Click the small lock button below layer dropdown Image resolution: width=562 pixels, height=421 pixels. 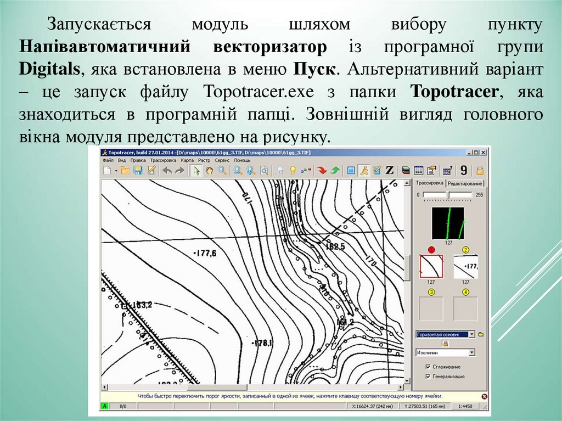[446, 344]
